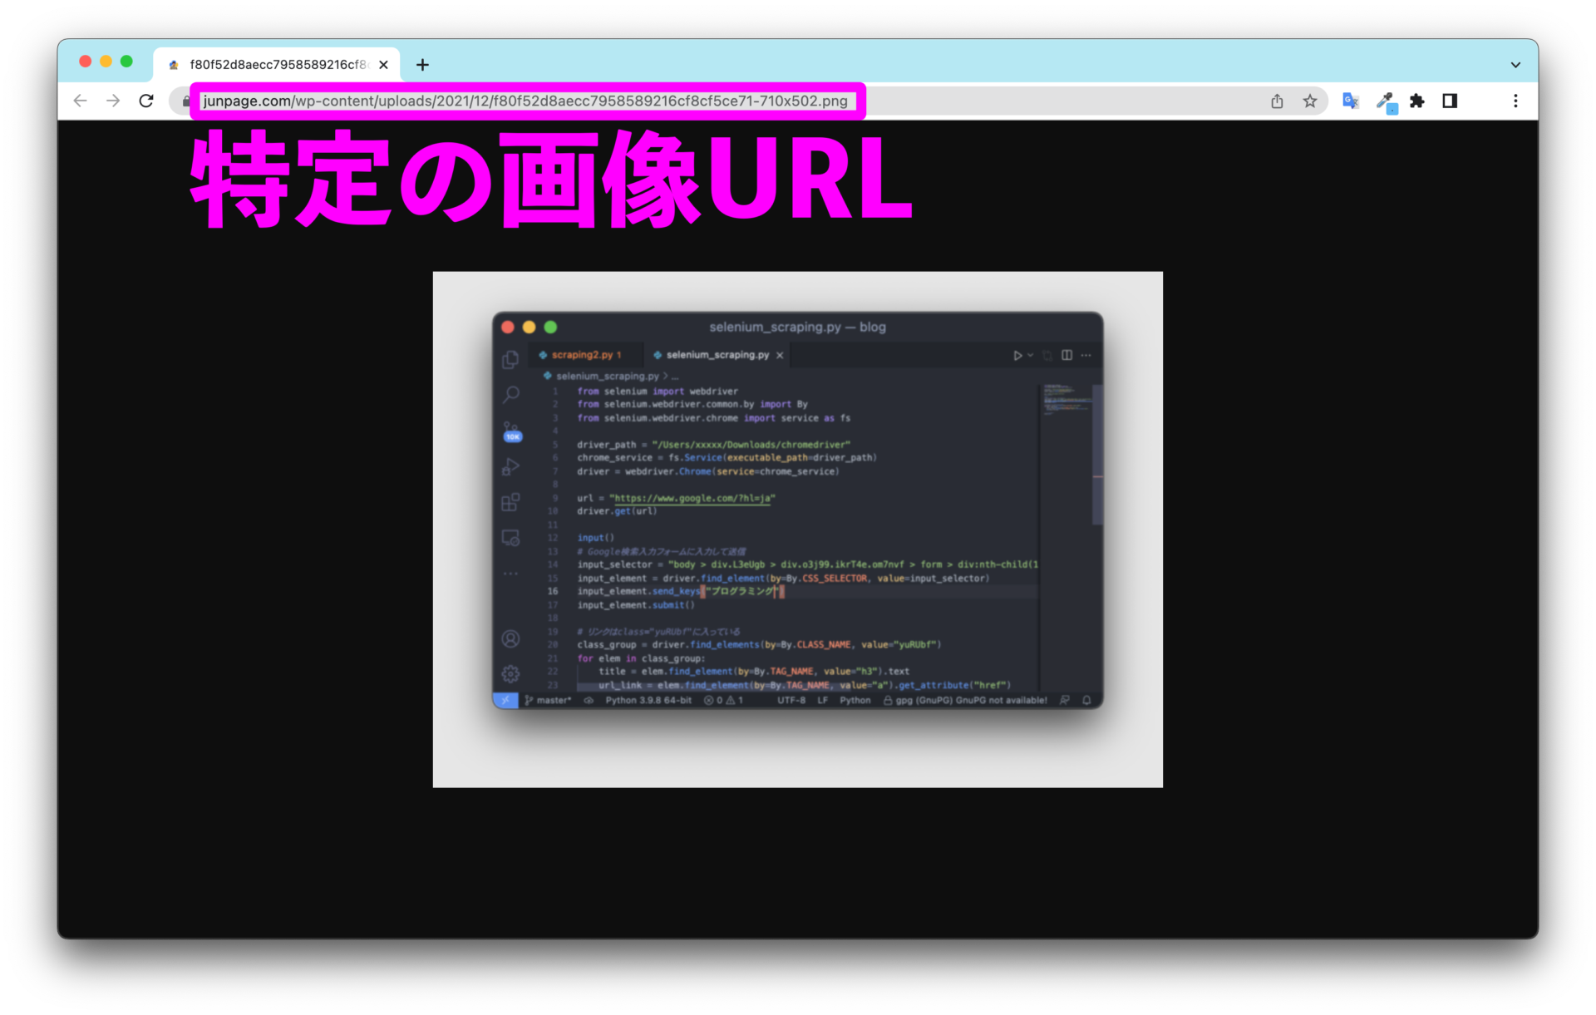Click the browser back arrow
This screenshot has height=1015, width=1596.
(80, 101)
